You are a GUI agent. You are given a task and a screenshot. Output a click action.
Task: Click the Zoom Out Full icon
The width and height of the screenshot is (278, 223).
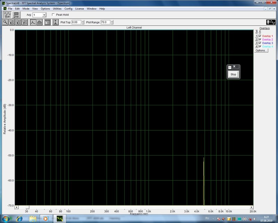coord(25,22)
